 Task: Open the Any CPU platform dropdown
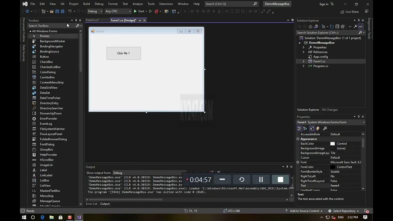(118, 11)
